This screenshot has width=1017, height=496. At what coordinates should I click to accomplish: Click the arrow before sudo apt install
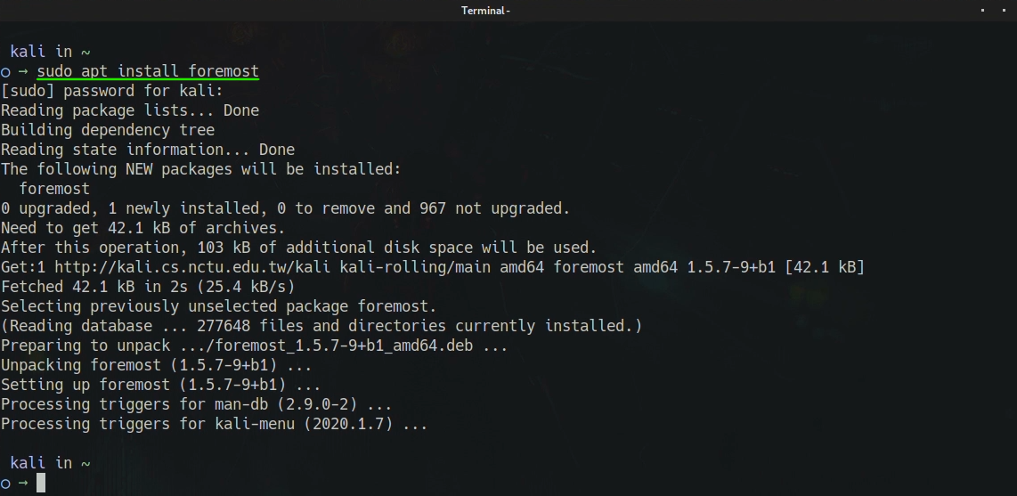tap(23, 72)
